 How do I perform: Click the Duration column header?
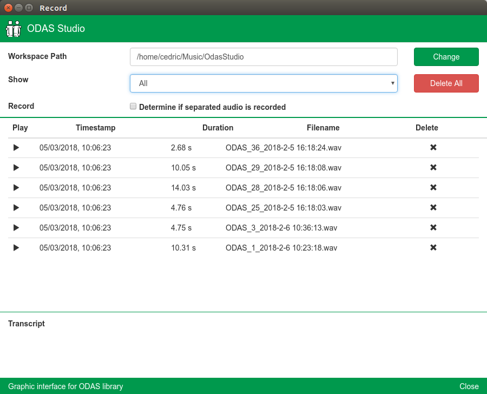pyautogui.click(x=218, y=128)
